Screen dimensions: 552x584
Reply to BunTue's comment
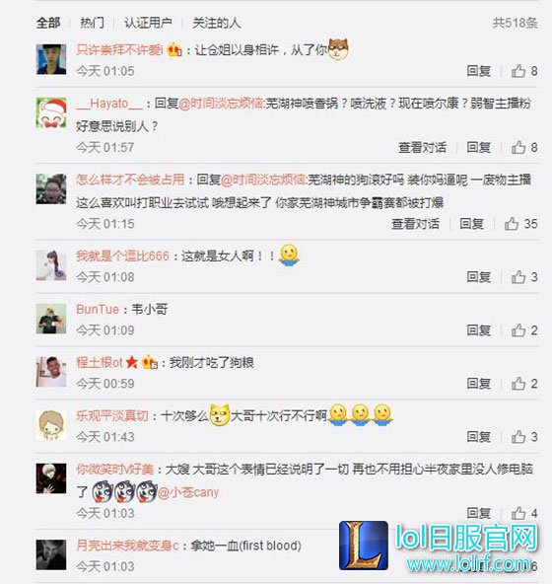pos(479,330)
